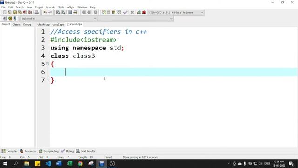Open taskbar Search magnifier
The width and height of the screenshot is (298, 168).
coord(16,164)
